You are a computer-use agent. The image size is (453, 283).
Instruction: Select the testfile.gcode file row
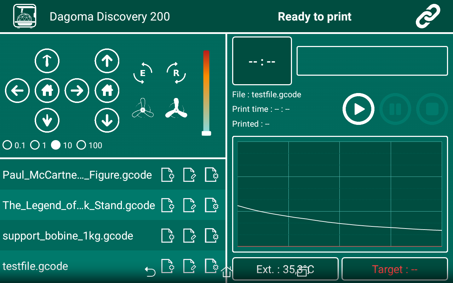[x=113, y=266]
